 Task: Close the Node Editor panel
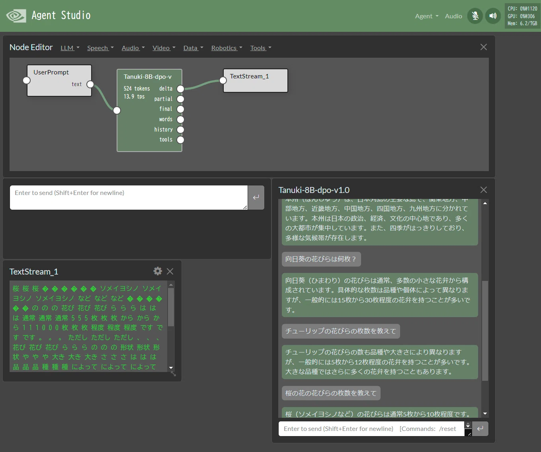pyautogui.click(x=484, y=47)
